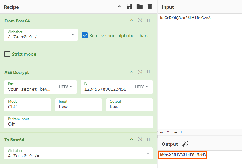Open From Base64 Alphabet dropdown
This screenshot has width=242, height=168.
pos(41,35)
